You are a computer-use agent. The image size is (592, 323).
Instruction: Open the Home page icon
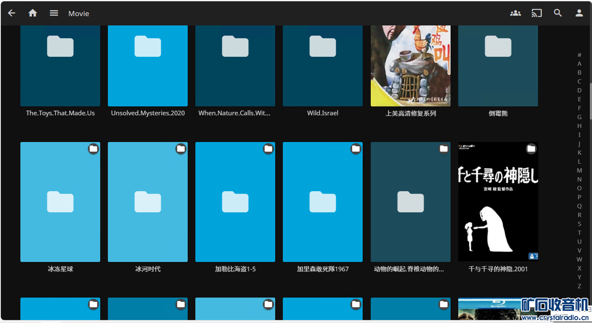pos(33,13)
